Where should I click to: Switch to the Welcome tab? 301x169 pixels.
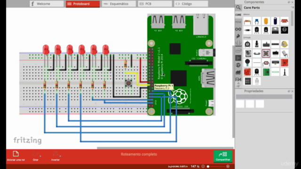coord(47,4)
